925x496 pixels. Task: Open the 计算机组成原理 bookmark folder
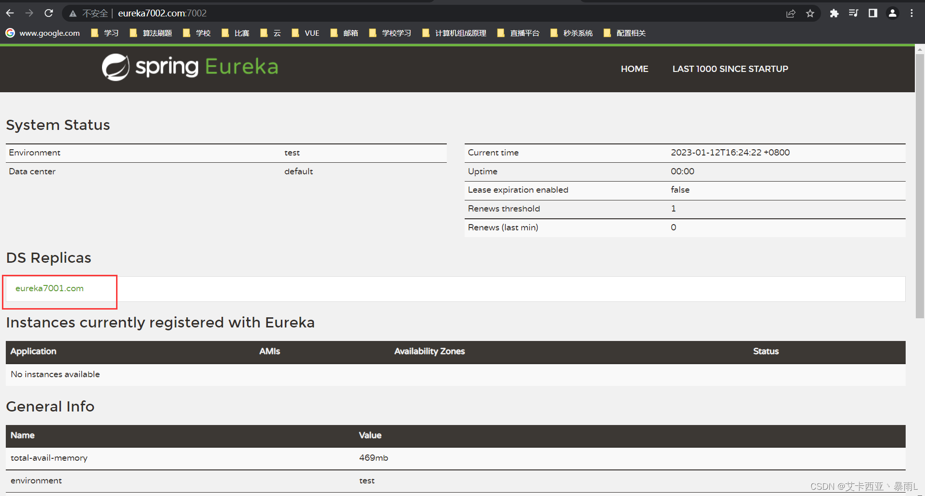454,33
